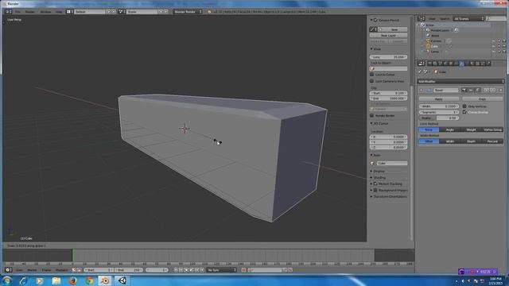
Task: Toggle Cube renderability icon in outliner
Action: [504, 46]
